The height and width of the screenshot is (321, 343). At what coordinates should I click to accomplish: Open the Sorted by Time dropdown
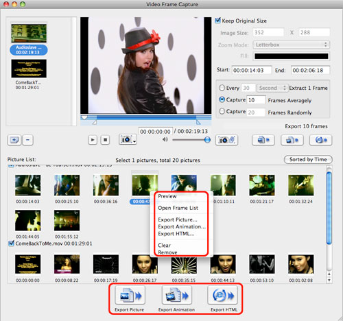(308, 159)
